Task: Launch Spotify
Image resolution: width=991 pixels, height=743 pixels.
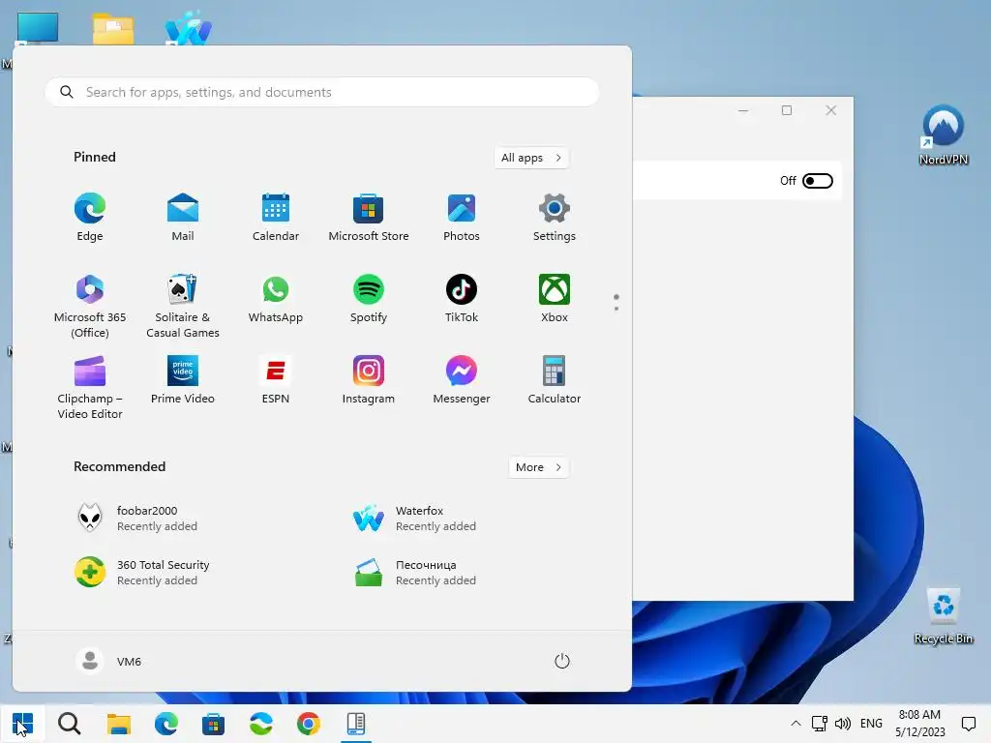Action: click(369, 300)
